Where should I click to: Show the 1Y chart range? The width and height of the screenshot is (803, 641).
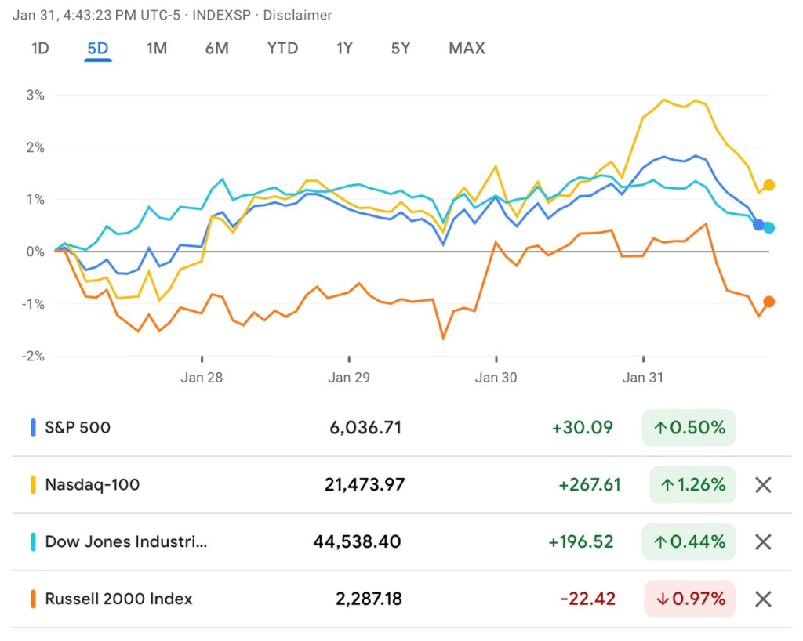pyautogui.click(x=344, y=49)
